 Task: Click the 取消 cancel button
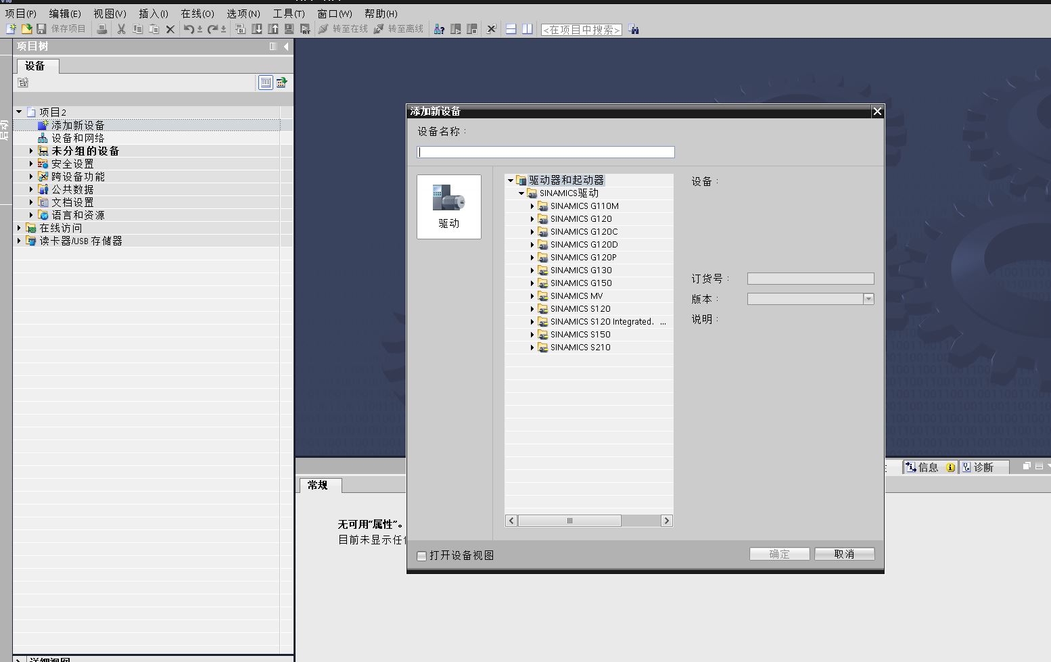click(844, 554)
